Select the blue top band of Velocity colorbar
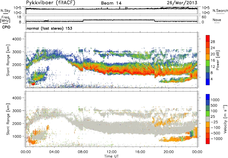 click(208, 97)
